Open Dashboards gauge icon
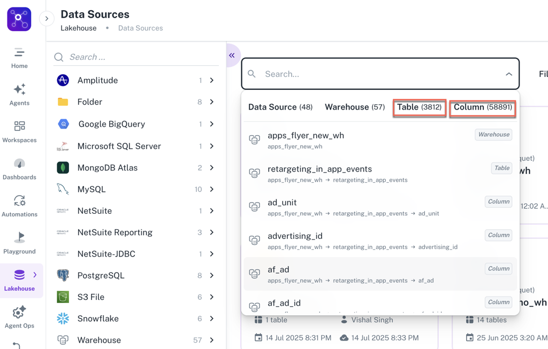The image size is (548, 349). 19,164
